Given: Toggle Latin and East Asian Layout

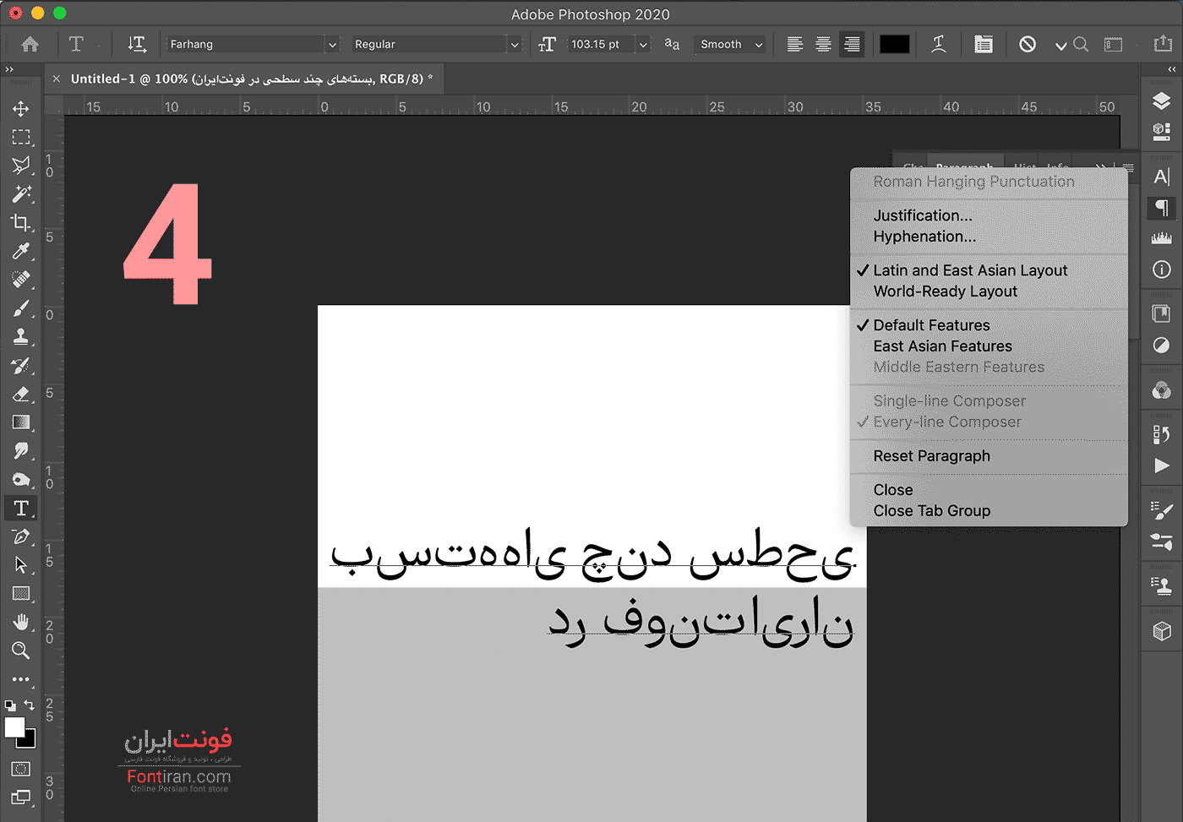Looking at the screenshot, I should [969, 270].
